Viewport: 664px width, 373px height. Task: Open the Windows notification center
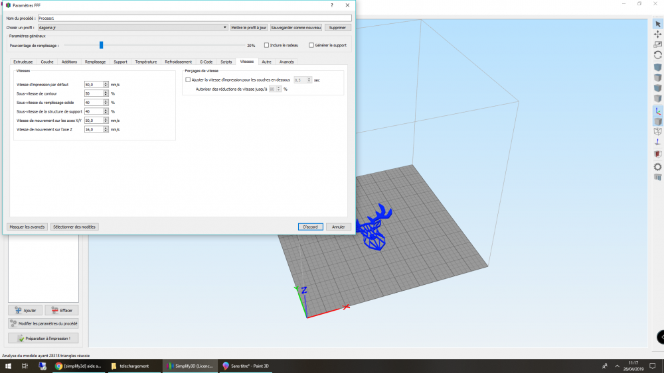click(653, 366)
